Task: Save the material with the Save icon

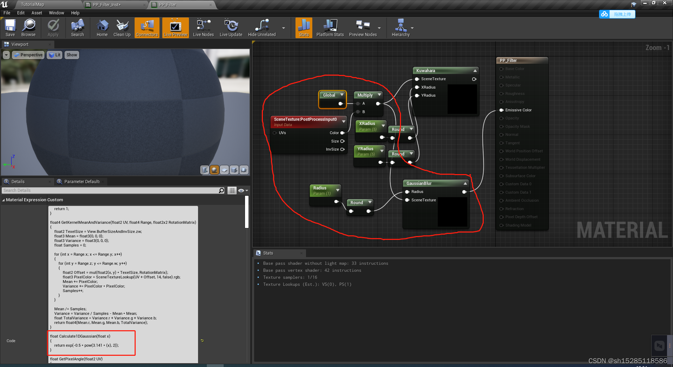Action: coord(10,28)
